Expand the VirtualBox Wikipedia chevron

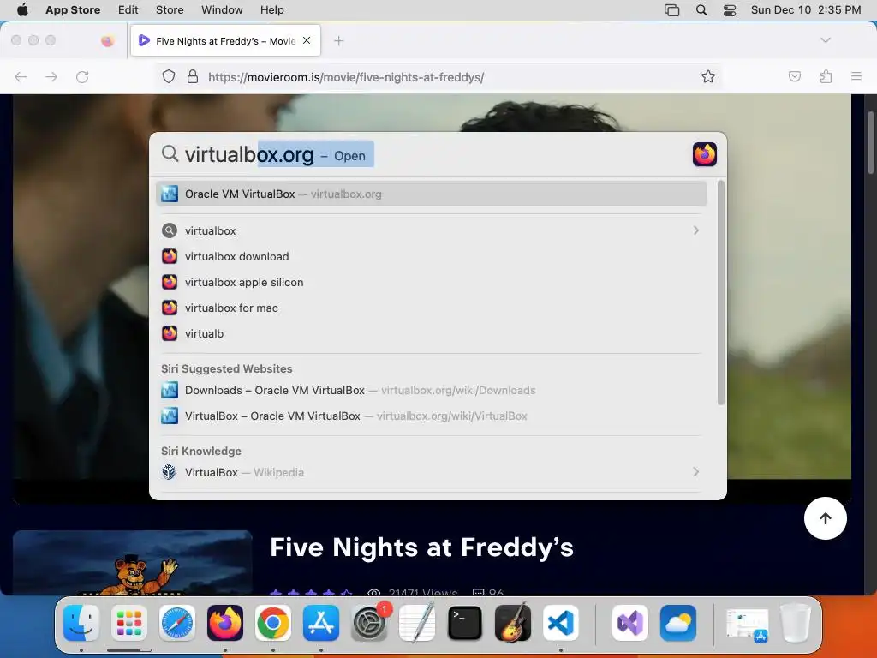[695, 472]
